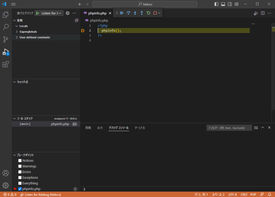275x197 pixels.
Task: Go forward with the right arrow
Action: pos(87,4)
